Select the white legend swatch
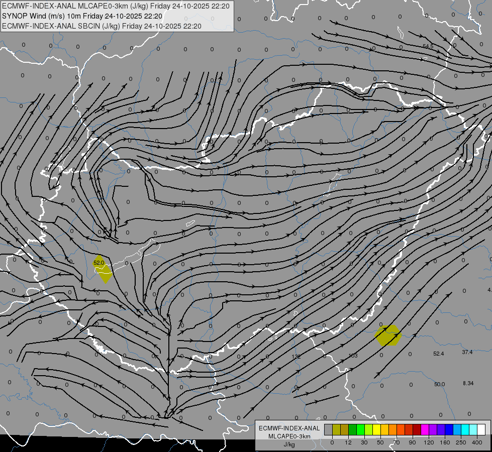The image size is (492, 452). tap(481, 429)
